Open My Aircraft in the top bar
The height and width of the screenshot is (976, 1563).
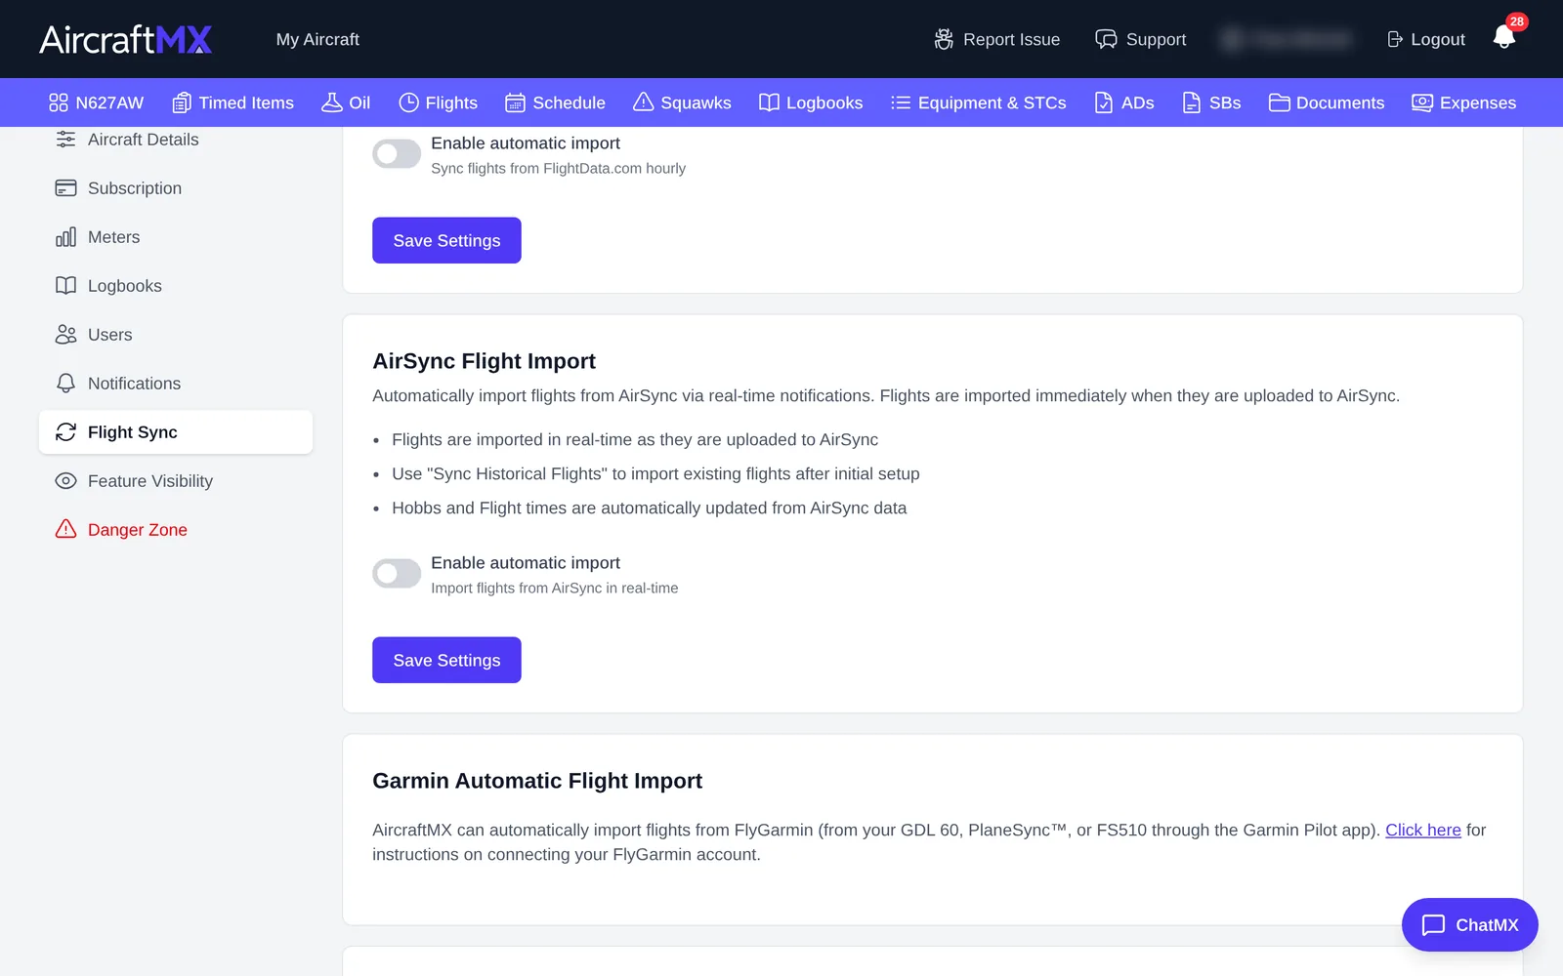(317, 39)
